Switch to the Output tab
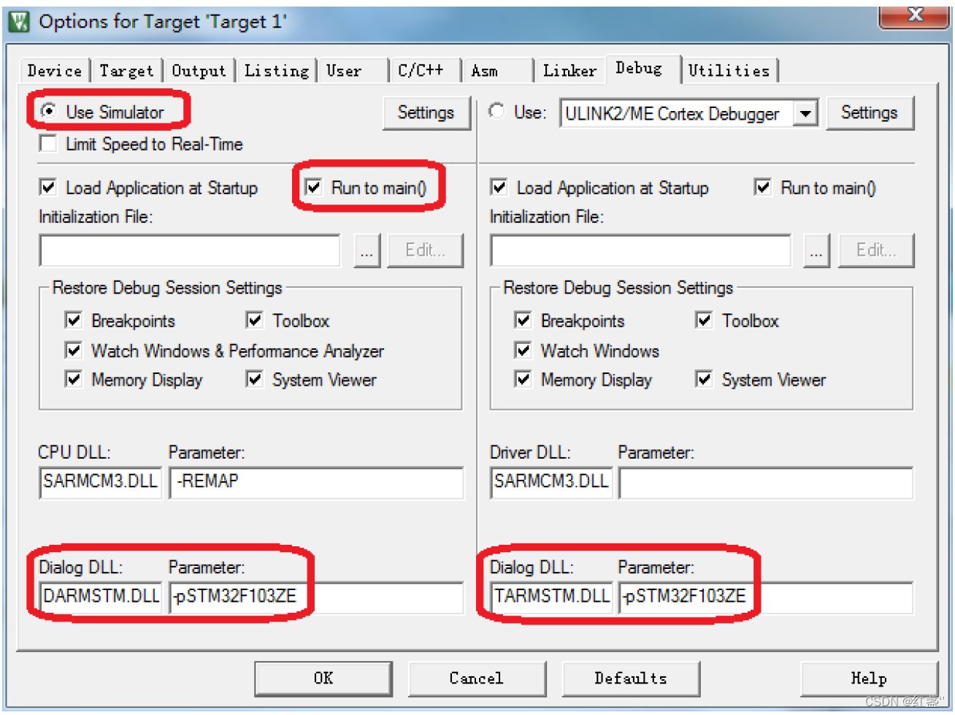Screen dimensions: 955x715 click(199, 71)
